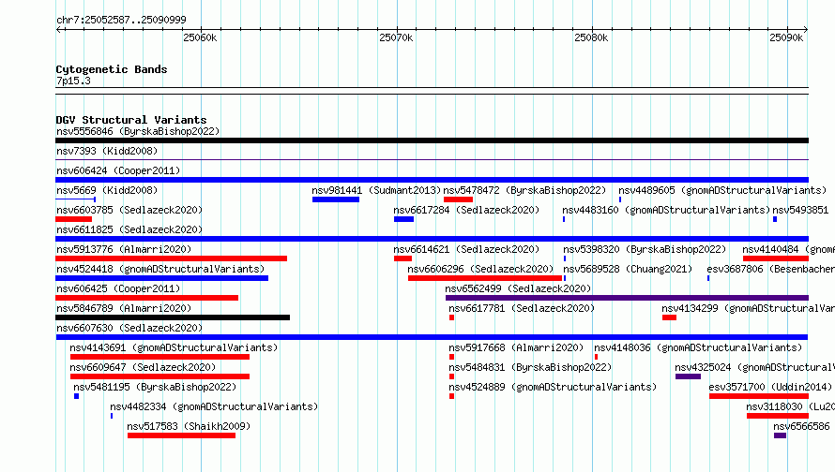This screenshot has height=472, width=835.
Task: Select the red bar under the nsv6614621 label
Action: (x=402, y=258)
